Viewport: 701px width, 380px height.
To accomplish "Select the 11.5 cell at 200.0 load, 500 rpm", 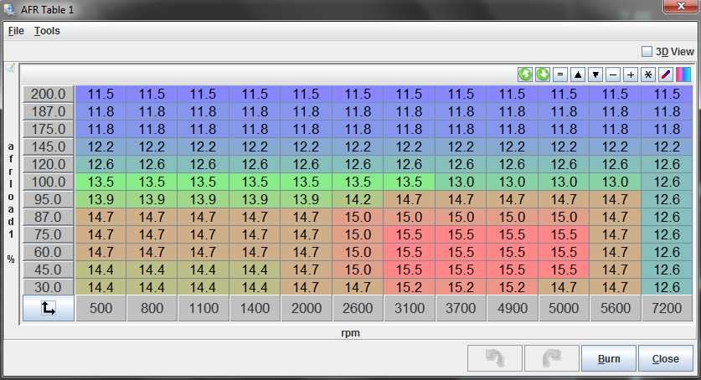I will pyautogui.click(x=101, y=95).
